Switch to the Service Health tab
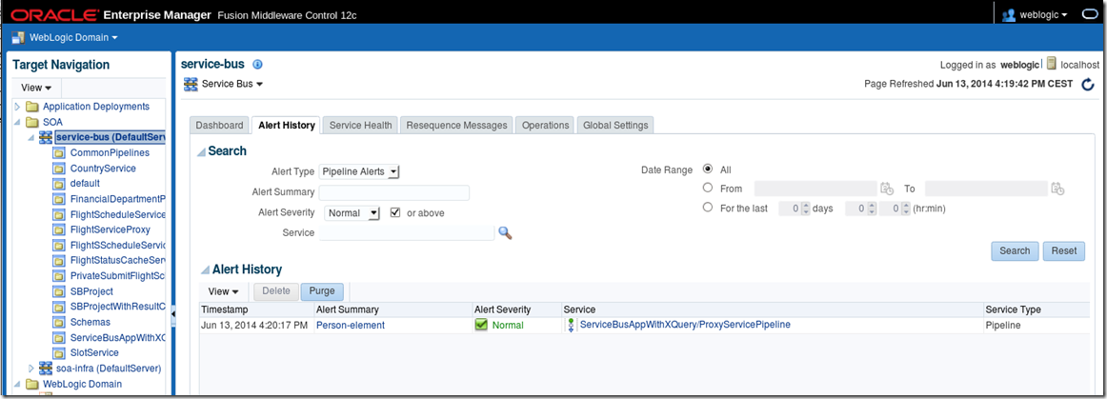The height and width of the screenshot is (399, 1107). pos(360,126)
